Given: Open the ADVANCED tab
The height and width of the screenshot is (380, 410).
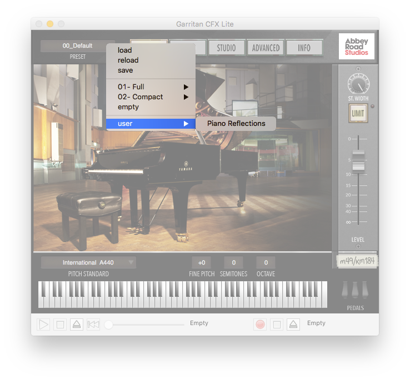Looking at the screenshot, I should click(266, 48).
